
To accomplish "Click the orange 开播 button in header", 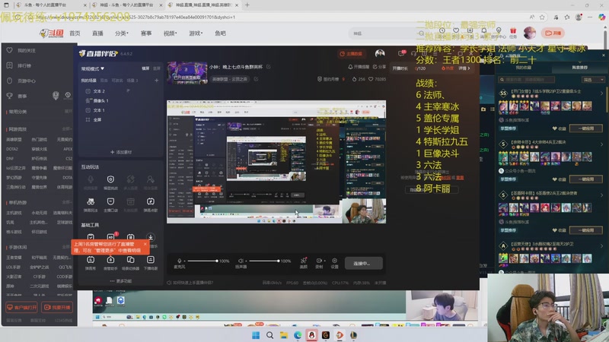I will click(553, 33).
